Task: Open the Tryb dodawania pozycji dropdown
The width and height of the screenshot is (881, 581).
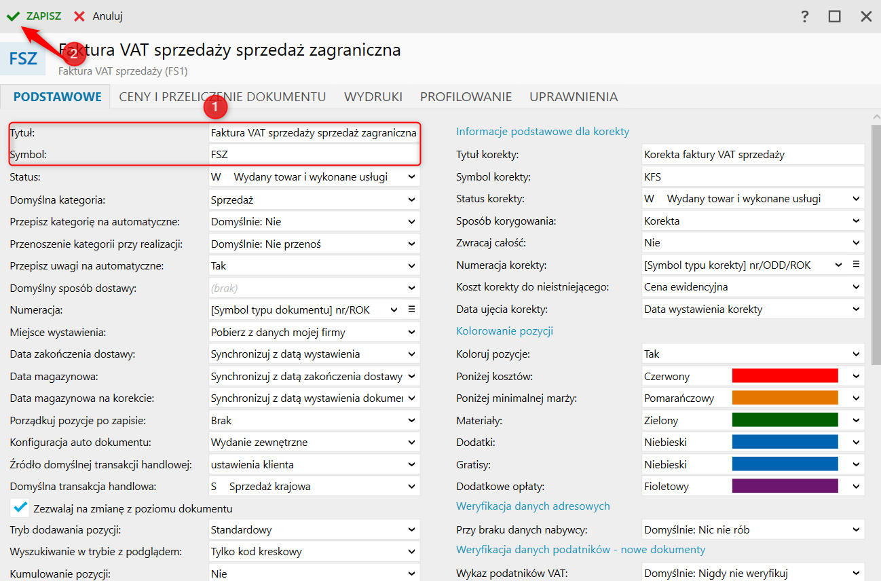Action: coord(411,530)
